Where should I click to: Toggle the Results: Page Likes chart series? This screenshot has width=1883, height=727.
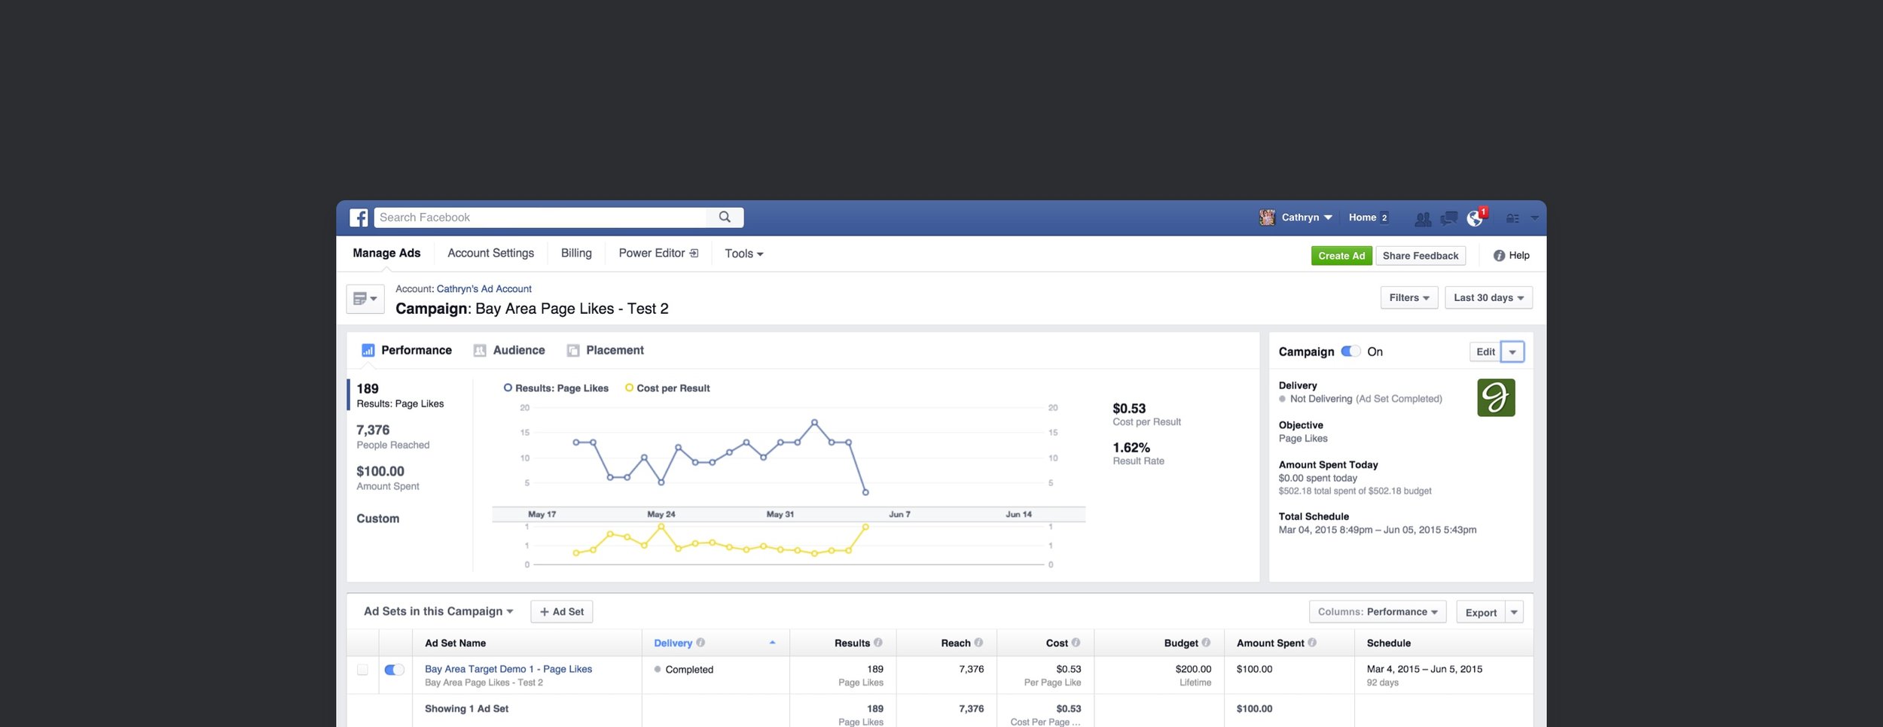[x=556, y=388]
